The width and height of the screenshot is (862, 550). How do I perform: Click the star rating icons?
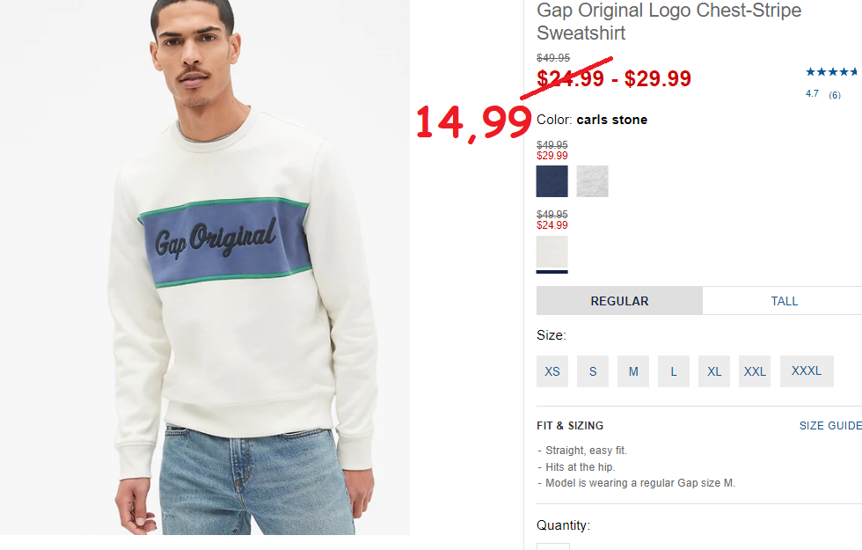click(832, 71)
